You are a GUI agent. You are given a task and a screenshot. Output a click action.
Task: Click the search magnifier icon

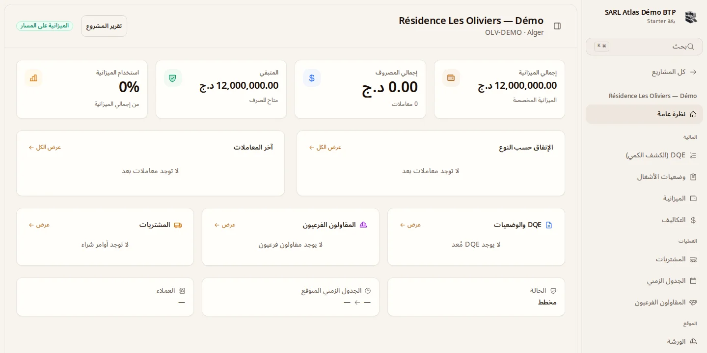click(x=691, y=47)
